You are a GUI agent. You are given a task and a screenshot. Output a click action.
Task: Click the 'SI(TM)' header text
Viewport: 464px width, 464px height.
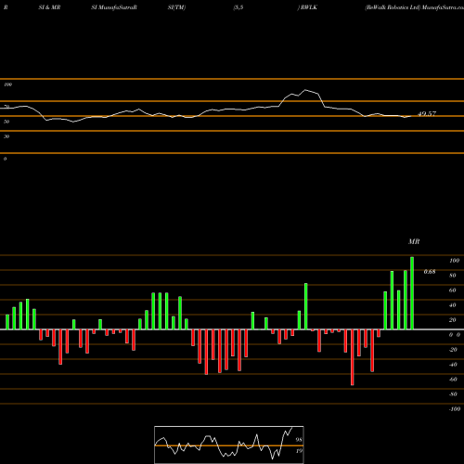click(176, 7)
